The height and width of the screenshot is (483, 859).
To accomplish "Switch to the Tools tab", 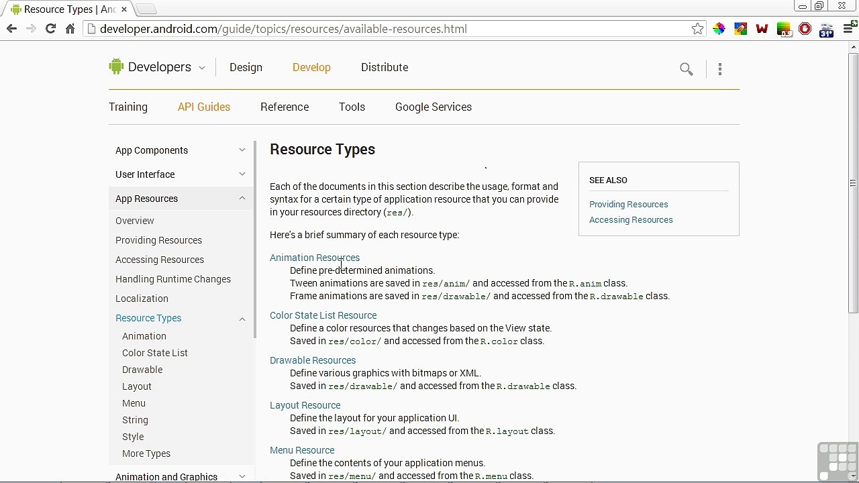I will tap(352, 107).
